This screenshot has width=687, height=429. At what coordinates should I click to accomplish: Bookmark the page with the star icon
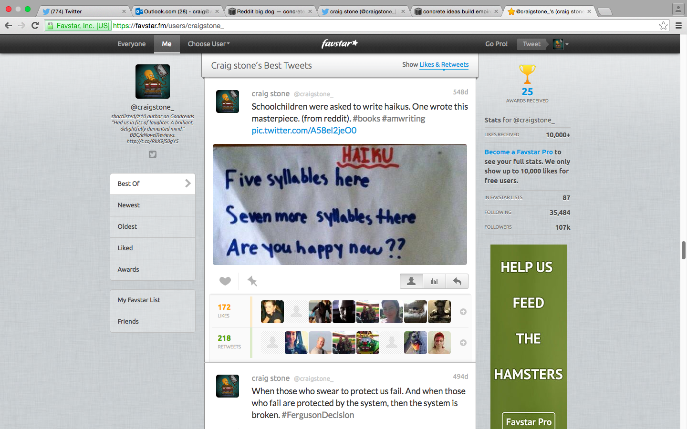click(x=663, y=26)
